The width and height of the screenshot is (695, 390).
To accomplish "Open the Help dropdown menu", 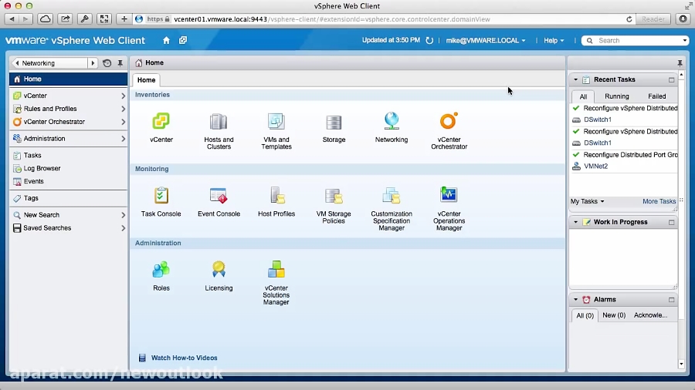I will [554, 40].
